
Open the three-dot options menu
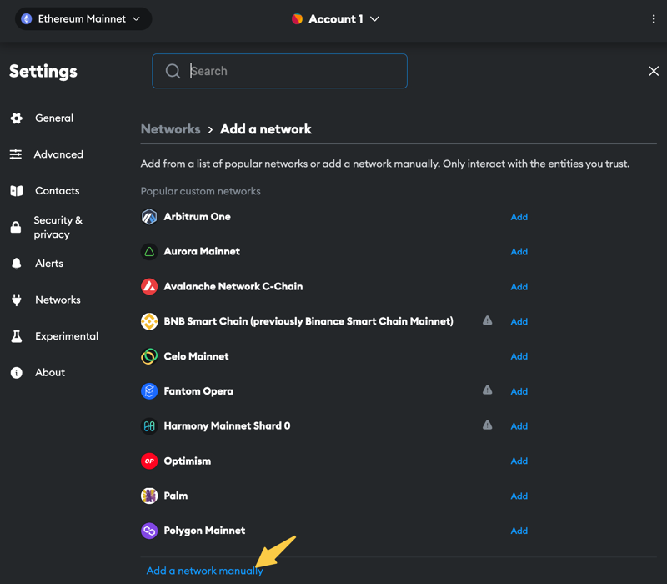654,19
